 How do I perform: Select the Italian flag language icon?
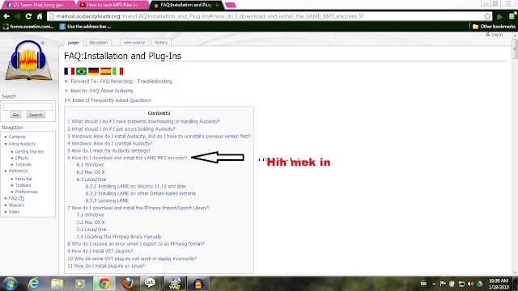tap(117, 71)
